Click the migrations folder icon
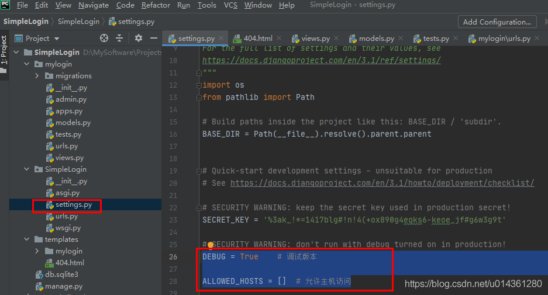This screenshot has width=548, height=295. click(x=49, y=76)
